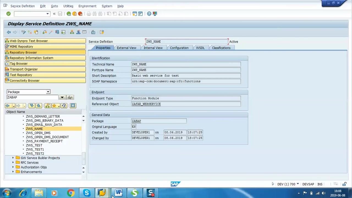Open the Repository Information System browser
The image size is (352, 198).
pyautogui.click(x=45, y=58)
